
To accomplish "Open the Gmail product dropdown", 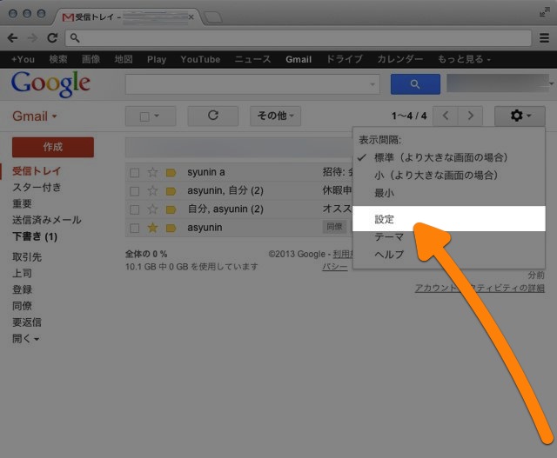I will (35, 116).
